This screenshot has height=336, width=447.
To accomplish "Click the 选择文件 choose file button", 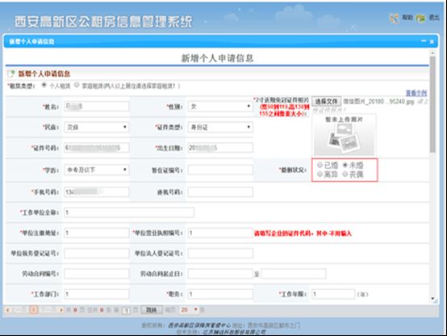I will coord(326,101).
